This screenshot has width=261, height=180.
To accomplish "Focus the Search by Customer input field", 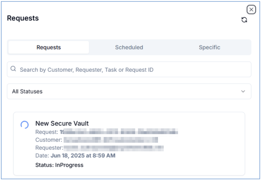I will tap(129, 70).
